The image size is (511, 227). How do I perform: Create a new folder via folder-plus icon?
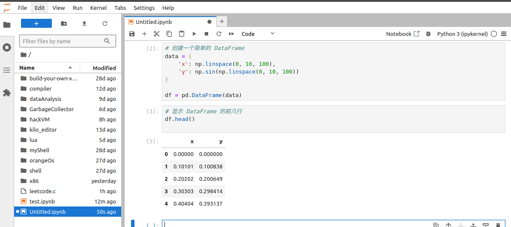point(64,24)
